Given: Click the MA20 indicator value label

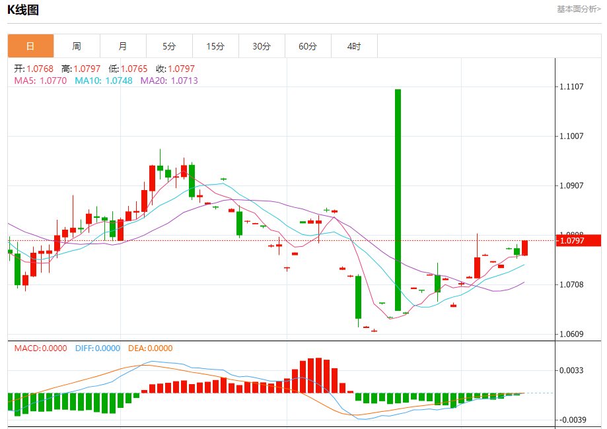Looking at the screenshot, I should point(169,81).
